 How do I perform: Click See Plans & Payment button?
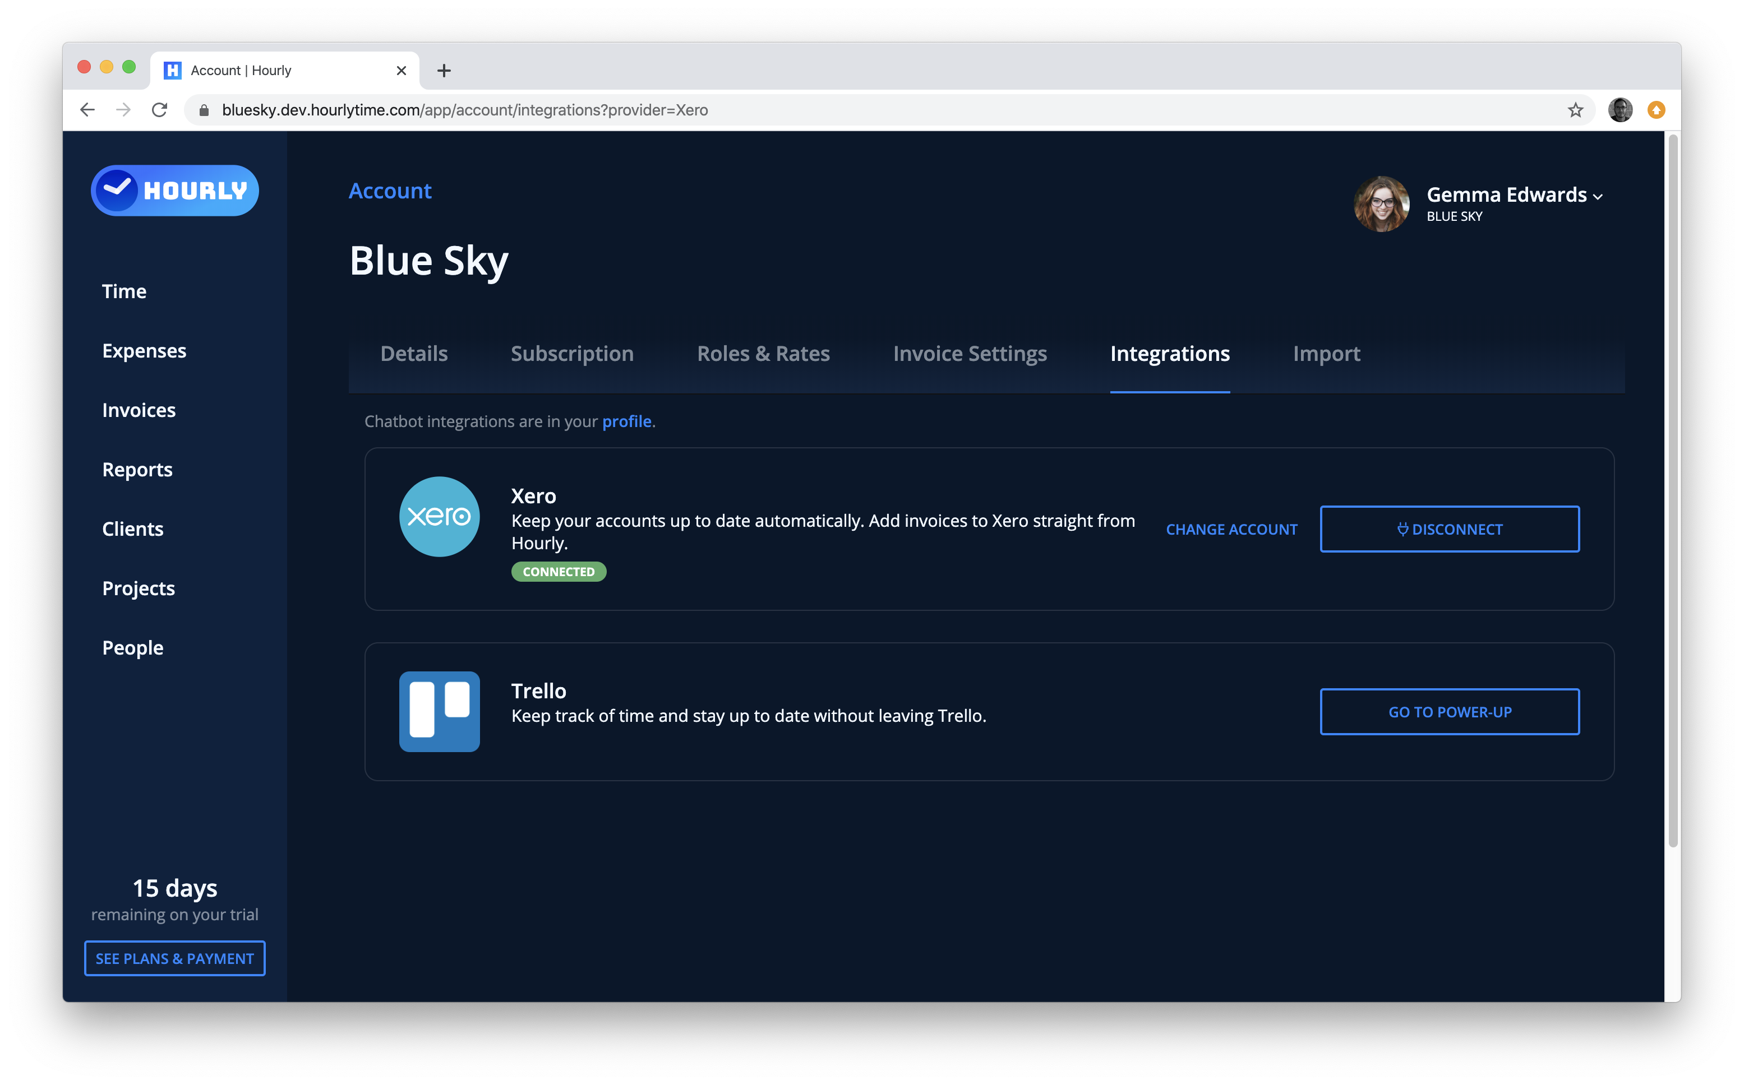click(174, 959)
